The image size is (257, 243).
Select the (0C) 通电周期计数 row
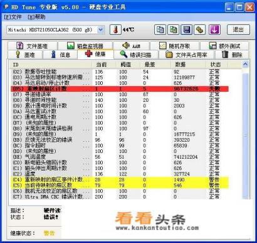120,117
